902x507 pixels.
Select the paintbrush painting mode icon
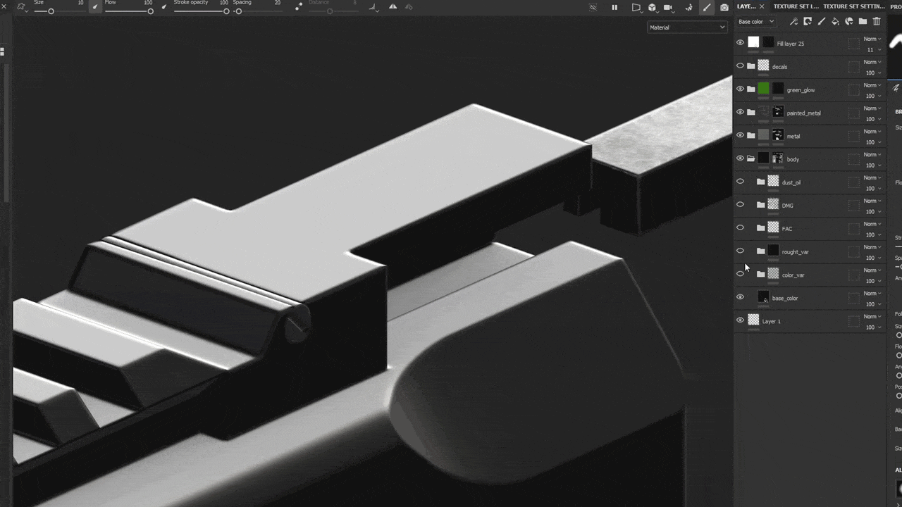point(706,7)
